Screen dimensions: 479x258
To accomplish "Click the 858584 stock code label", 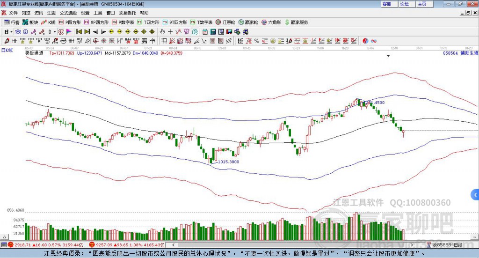I will pos(450,53).
